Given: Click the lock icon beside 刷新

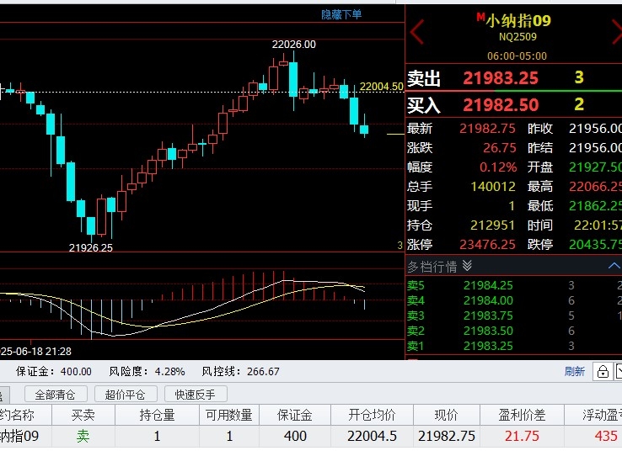Looking at the screenshot, I should pyautogui.click(x=603, y=372).
